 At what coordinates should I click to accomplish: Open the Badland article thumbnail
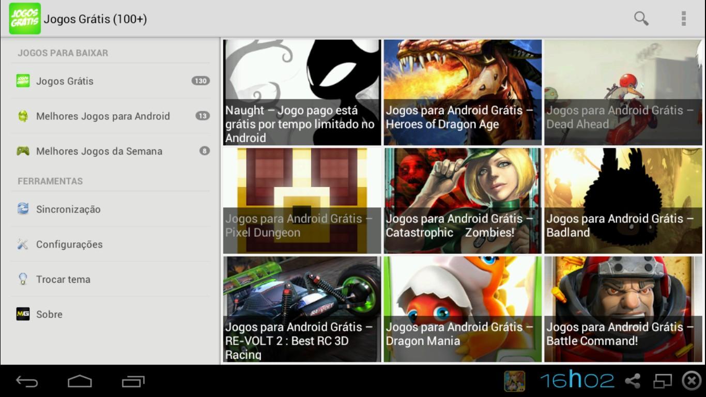(623, 201)
